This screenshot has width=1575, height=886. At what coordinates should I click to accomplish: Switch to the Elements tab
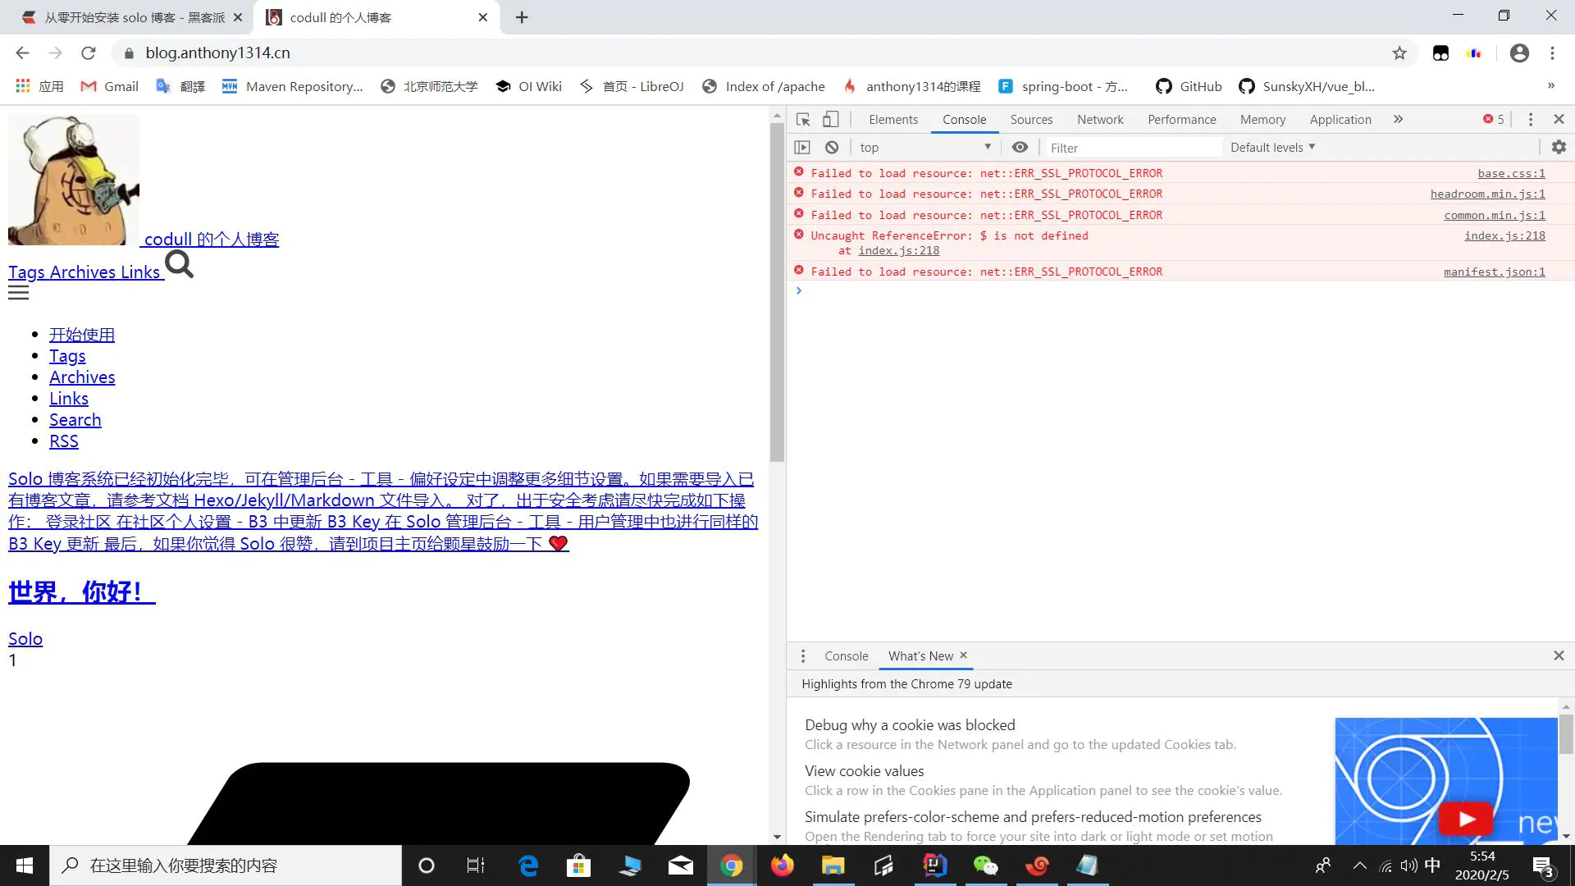tap(892, 120)
